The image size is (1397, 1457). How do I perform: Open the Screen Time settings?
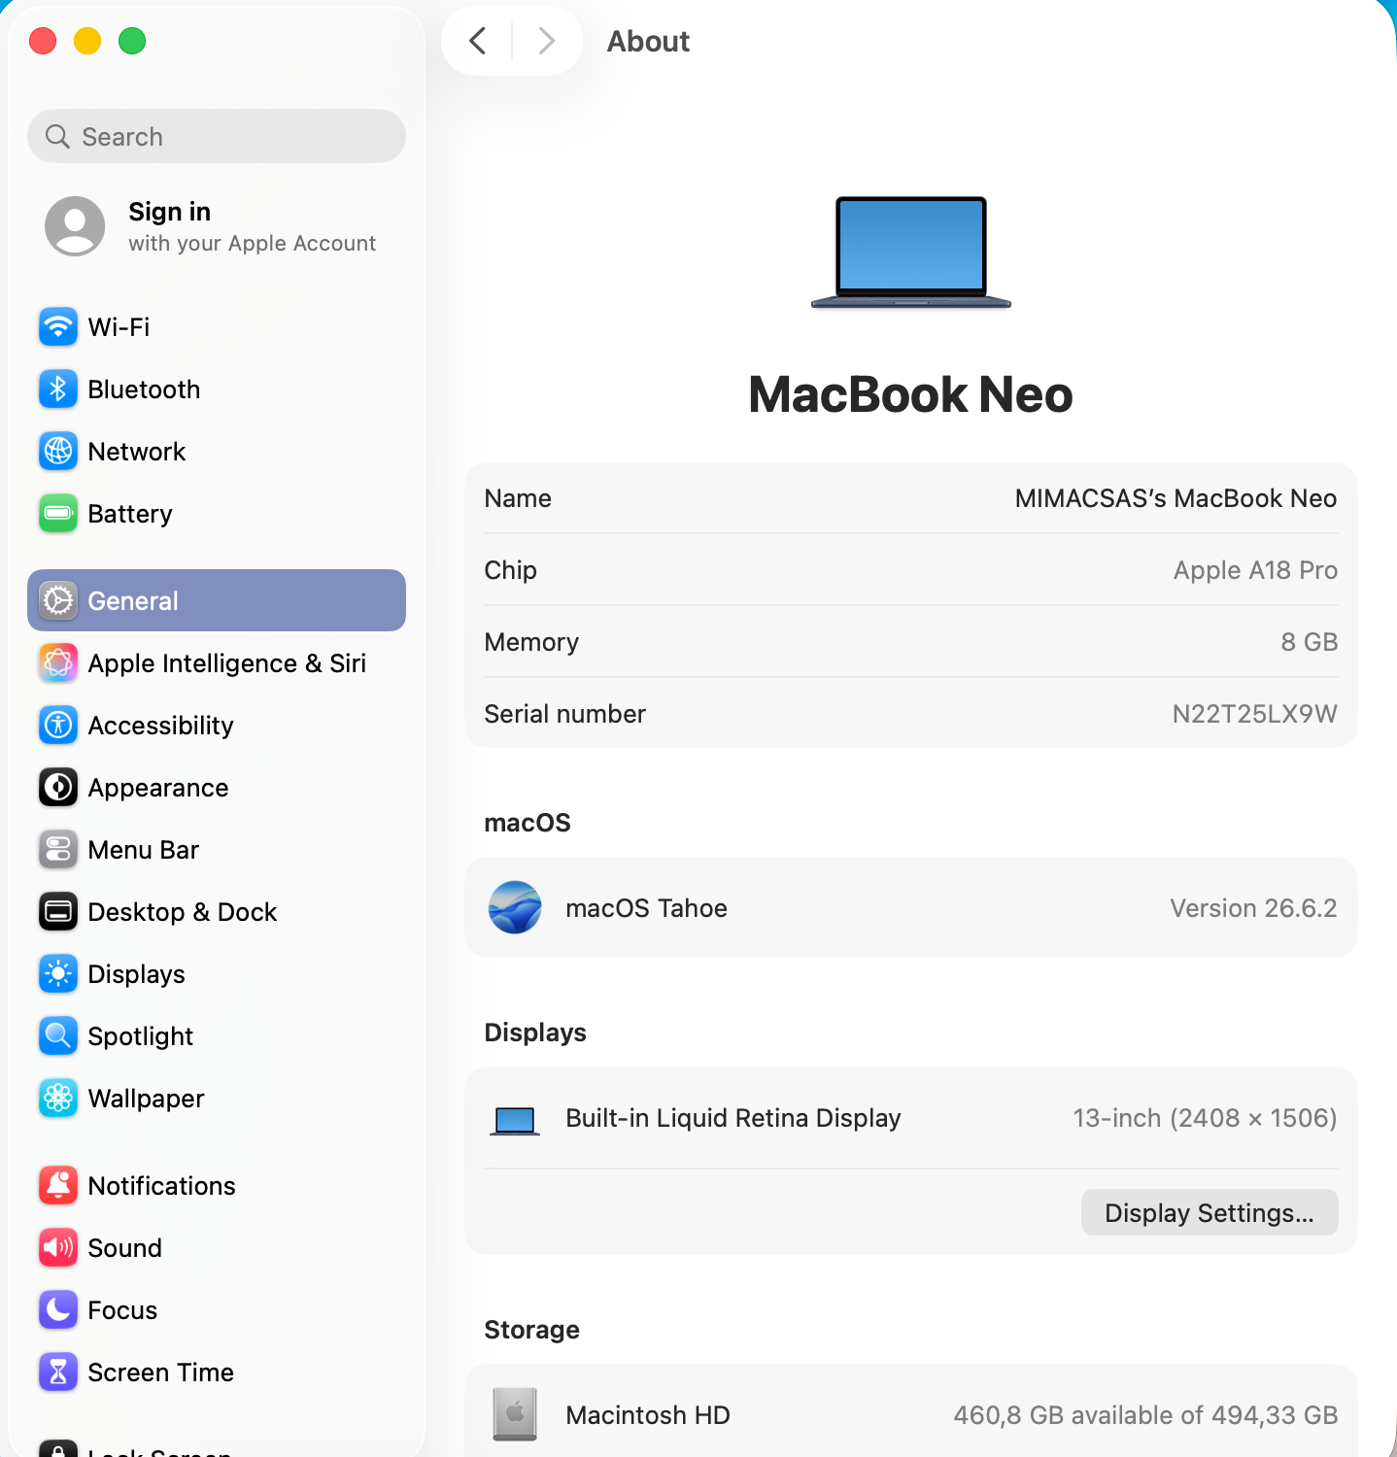pos(217,1372)
